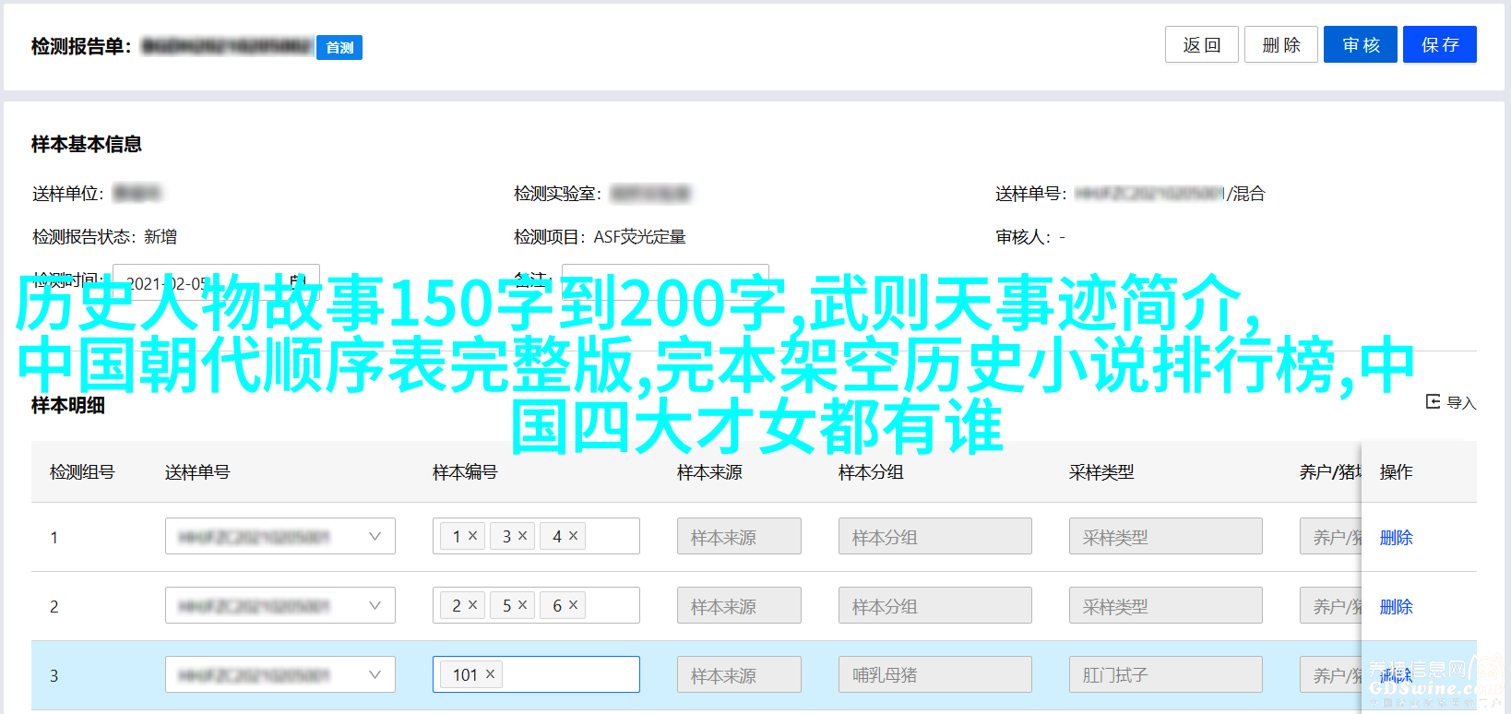Remove sample tag 5 in row 2
This screenshot has height=714, width=1511.
pos(522,605)
